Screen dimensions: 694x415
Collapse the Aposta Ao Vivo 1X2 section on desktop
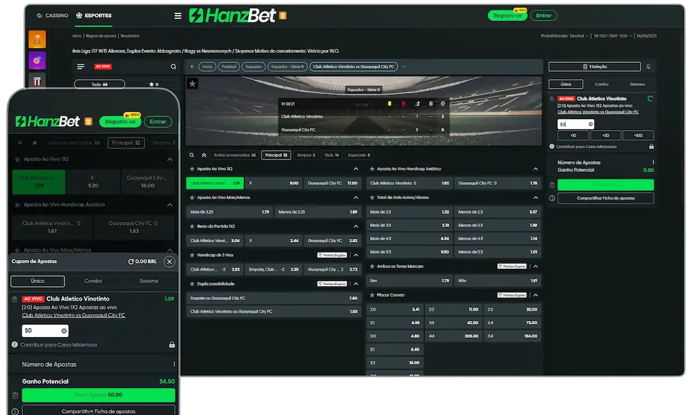[x=356, y=169]
